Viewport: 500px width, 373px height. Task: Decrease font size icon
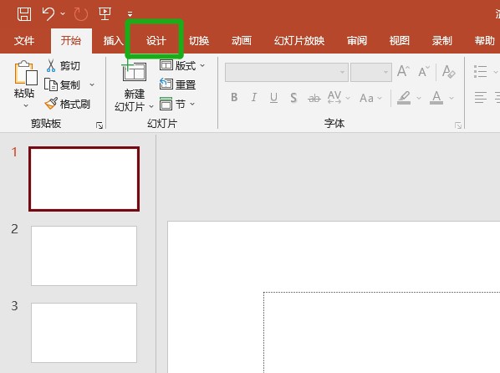tap(424, 71)
